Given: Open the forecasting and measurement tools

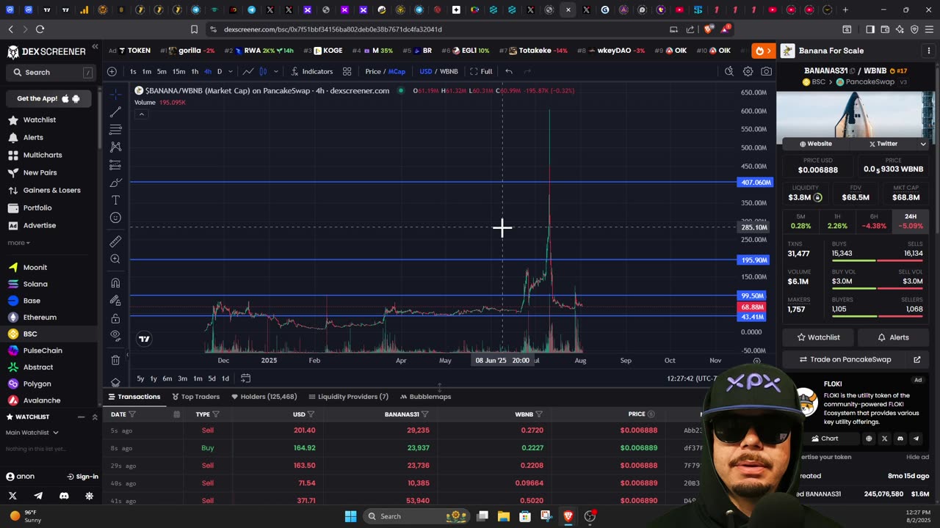Looking at the screenshot, I should 115,164.
